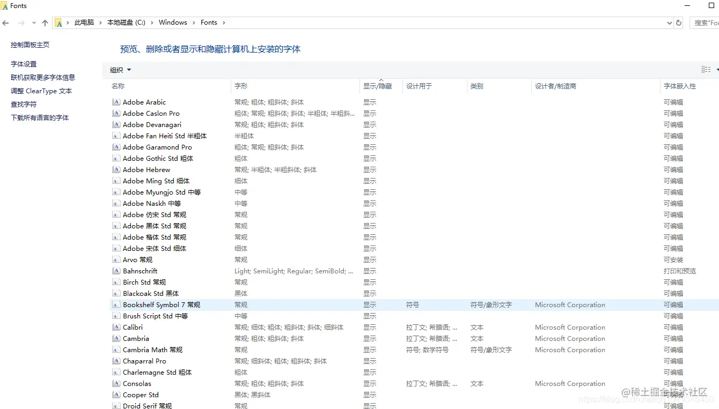The width and height of the screenshot is (719, 409).
Task: Click the Cambria font icon
Action: tap(116, 338)
